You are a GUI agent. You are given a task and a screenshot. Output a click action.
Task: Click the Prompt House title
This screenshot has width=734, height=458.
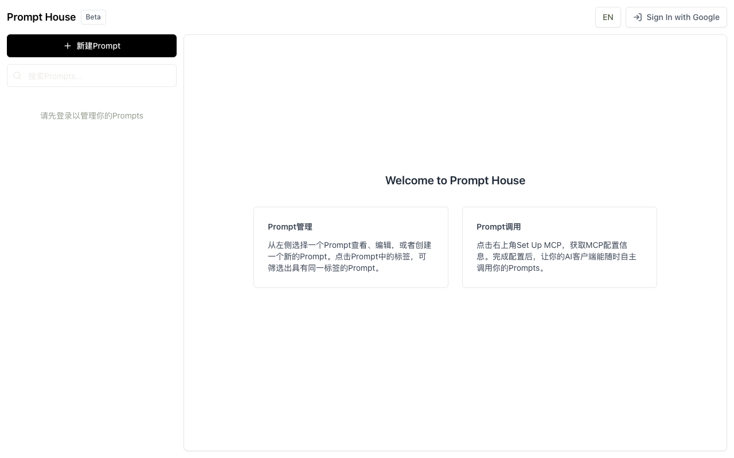[x=41, y=17]
